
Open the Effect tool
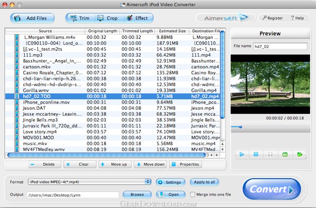pyautogui.click(x=139, y=18)
